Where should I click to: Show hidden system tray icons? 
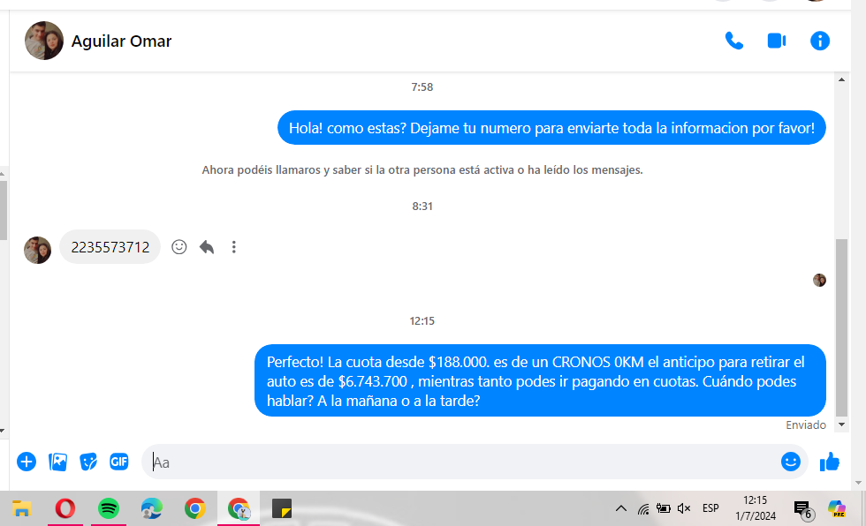[620, 509]
